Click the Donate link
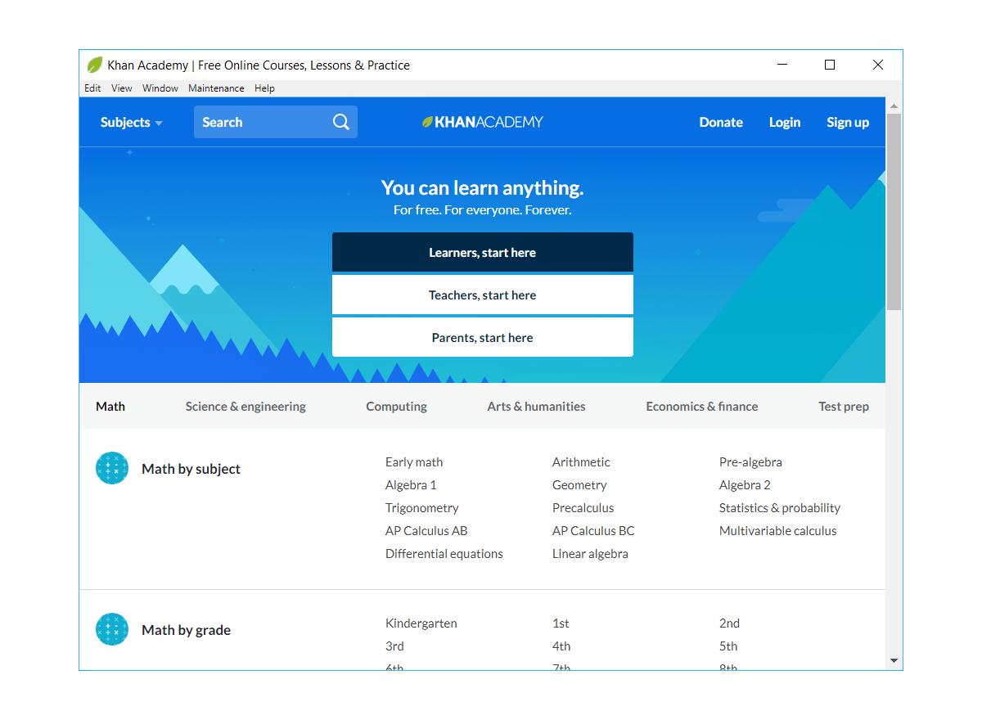 point(721,122)
